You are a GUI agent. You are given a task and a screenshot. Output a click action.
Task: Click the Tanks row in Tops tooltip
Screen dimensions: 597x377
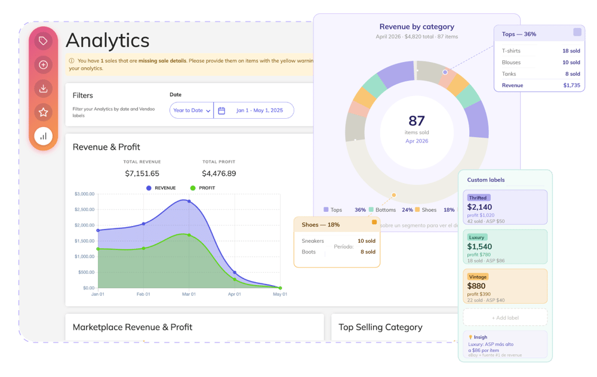click(x=541, y=74)
